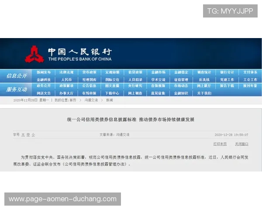Click the 服务互动 section header
Image resolution: width=262 pixels, height=210 pixels.
click(x=17, y=89)
